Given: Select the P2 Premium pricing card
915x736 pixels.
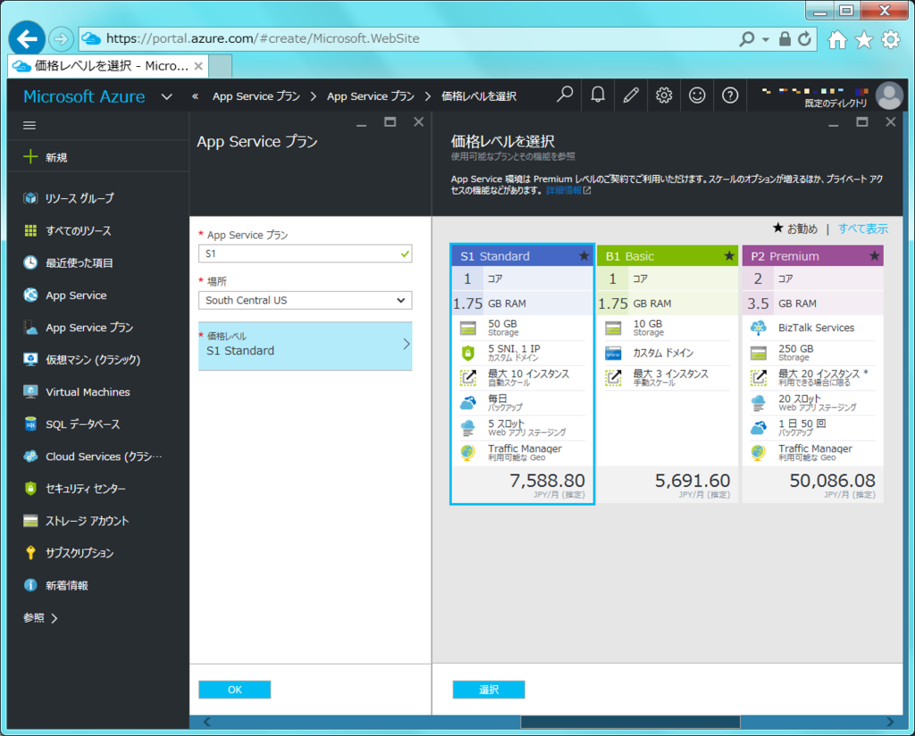Looking at the screenshot, I should pos(813,374).
